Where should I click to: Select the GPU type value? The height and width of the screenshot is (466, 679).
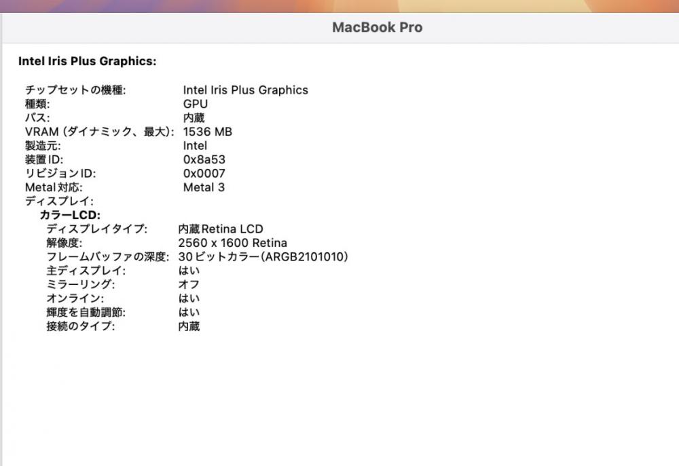[196, 104]
